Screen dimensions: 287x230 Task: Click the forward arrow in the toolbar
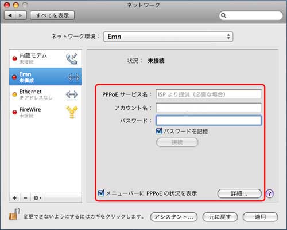[x=21, y=15]
